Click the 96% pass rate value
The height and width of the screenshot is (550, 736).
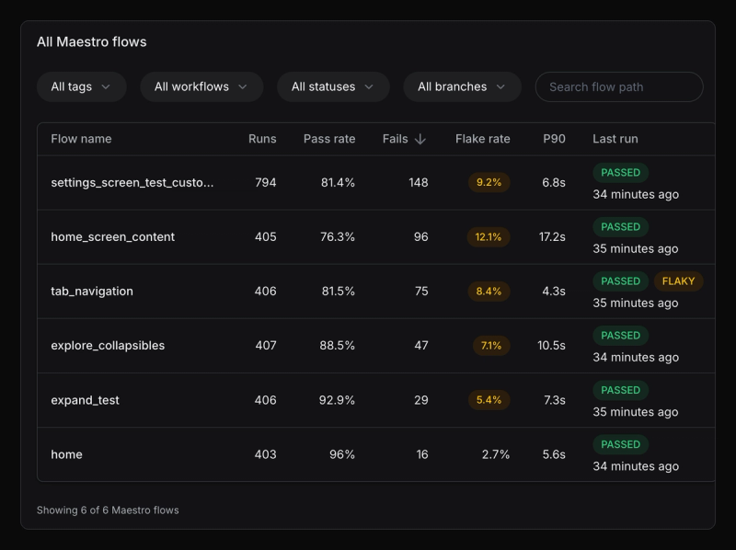point(342,454)
